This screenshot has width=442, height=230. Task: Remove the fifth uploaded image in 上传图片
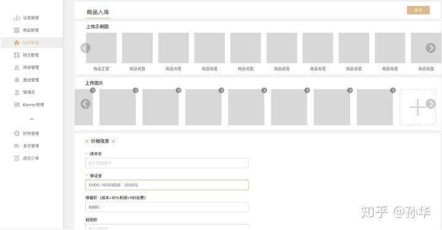(x=264, y=90)
